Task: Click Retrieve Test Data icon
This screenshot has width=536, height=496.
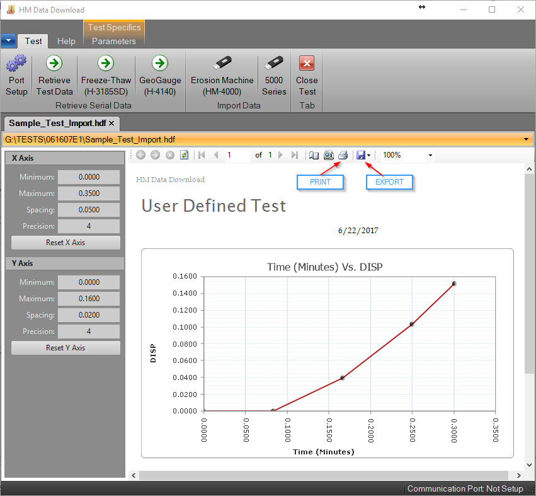Action: [x=54, y=64]
